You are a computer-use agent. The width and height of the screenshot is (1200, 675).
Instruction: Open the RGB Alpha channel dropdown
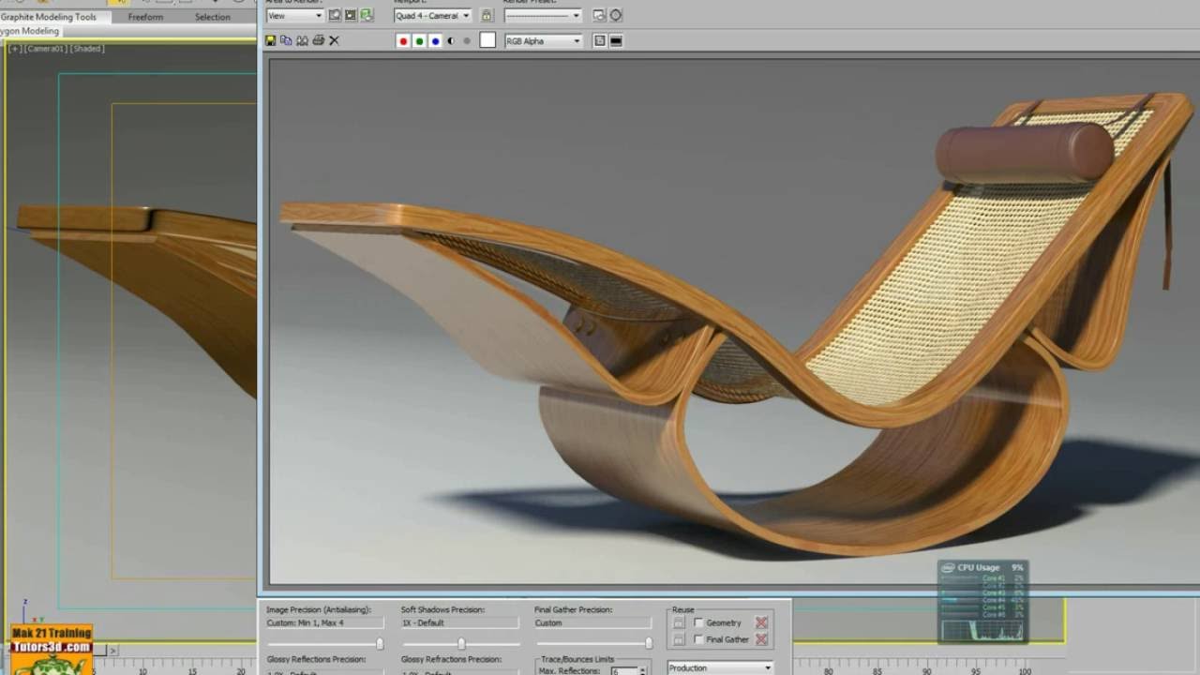pyautogui.click(x=544, y=41)
